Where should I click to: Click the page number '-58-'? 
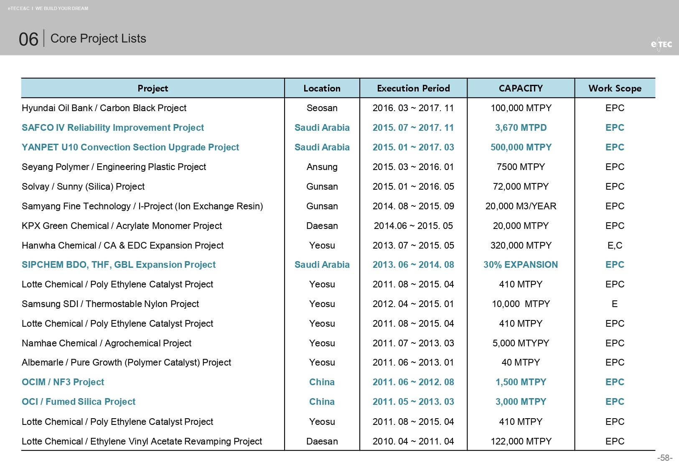[x=665, y=458]
